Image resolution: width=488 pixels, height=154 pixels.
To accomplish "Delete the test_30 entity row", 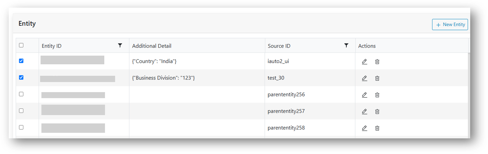I will (x=377, y=78).
